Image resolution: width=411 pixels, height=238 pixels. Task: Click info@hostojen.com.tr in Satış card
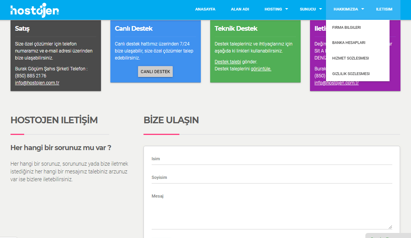pyautogui.click(x=37, y=83)
